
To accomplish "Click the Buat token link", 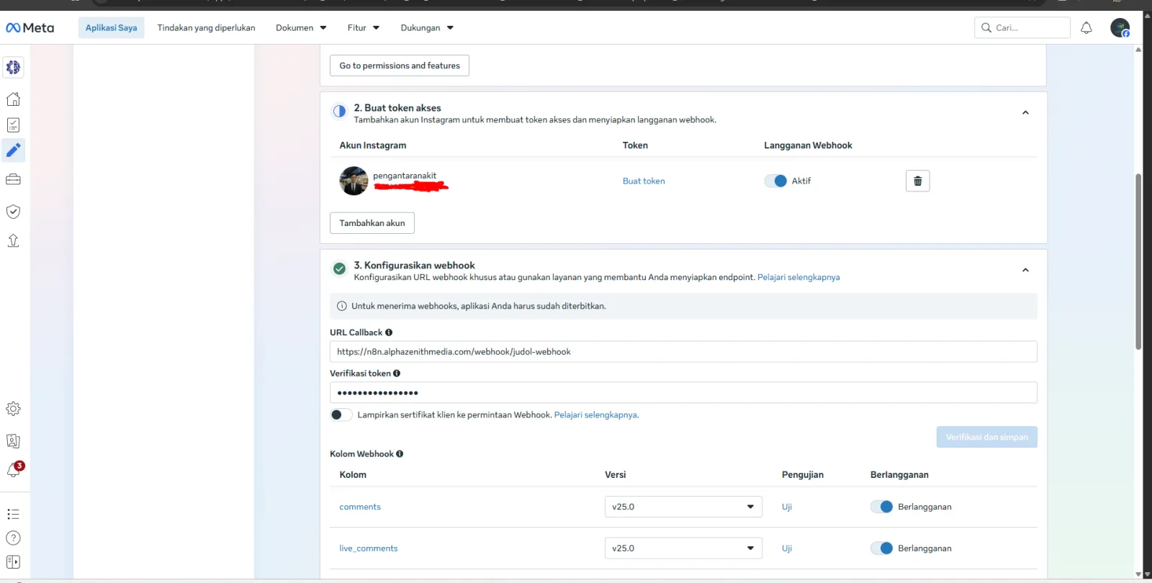I will (644, 181).
